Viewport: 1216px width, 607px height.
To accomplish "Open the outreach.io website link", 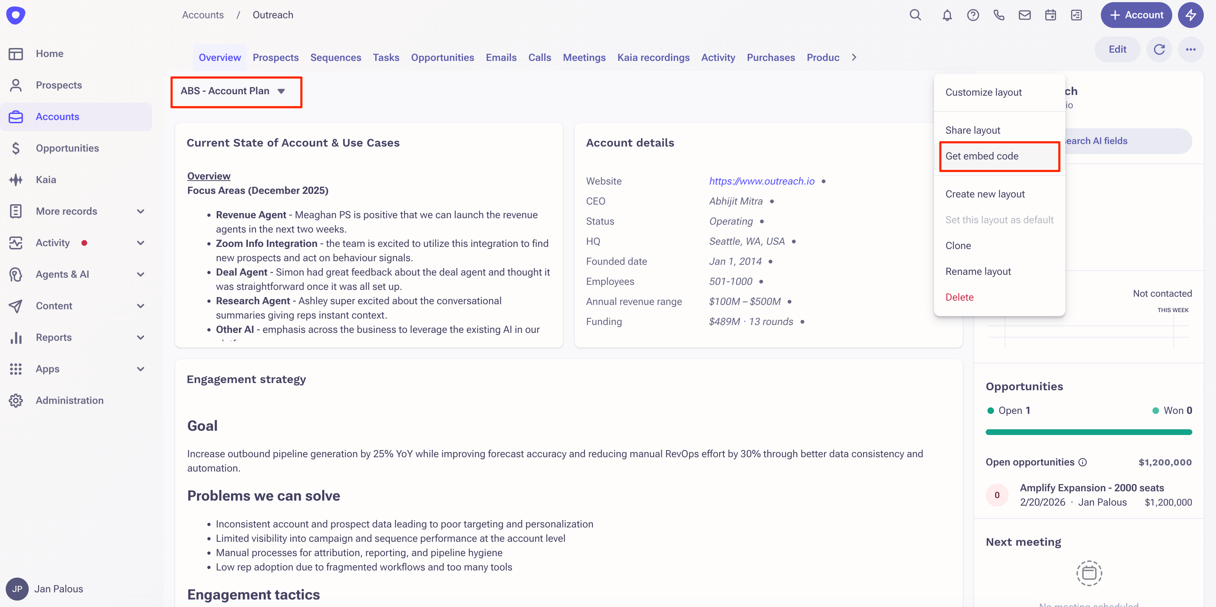I will (762, 181).
